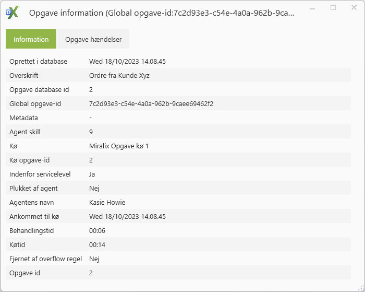The height and width of the screenshot is (292, 365).
Task: Click the Metadata row label
Action: tap(23, 118)
